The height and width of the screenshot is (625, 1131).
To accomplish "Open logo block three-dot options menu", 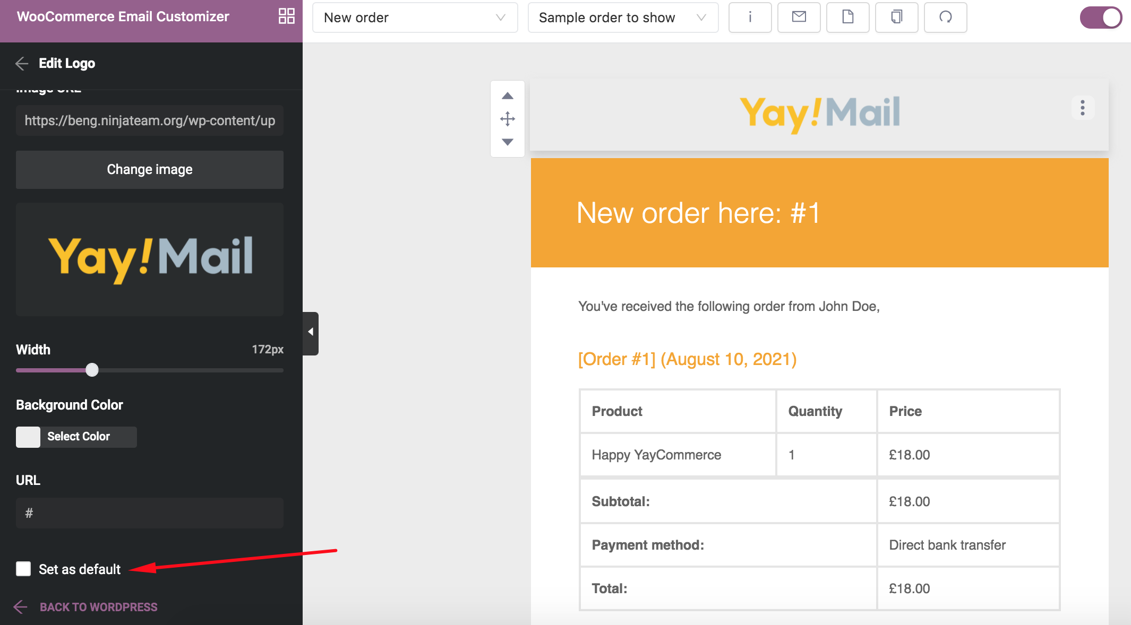I will (x=1083, y=108).
